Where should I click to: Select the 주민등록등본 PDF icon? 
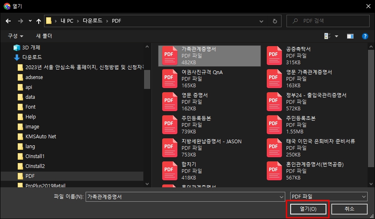(170, 125)
